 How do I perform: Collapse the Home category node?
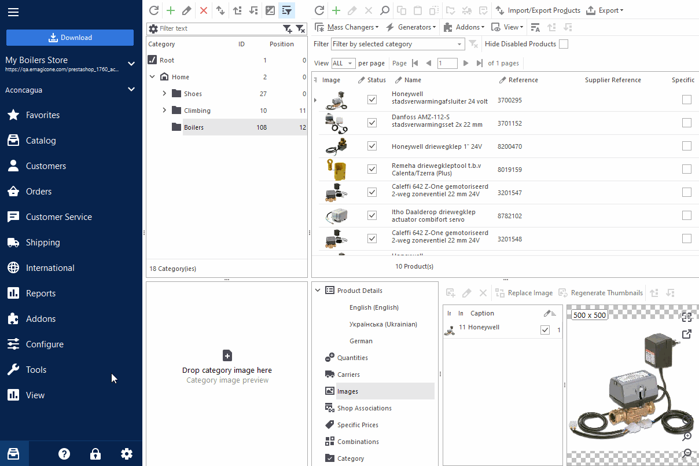(x=152, y=76)
